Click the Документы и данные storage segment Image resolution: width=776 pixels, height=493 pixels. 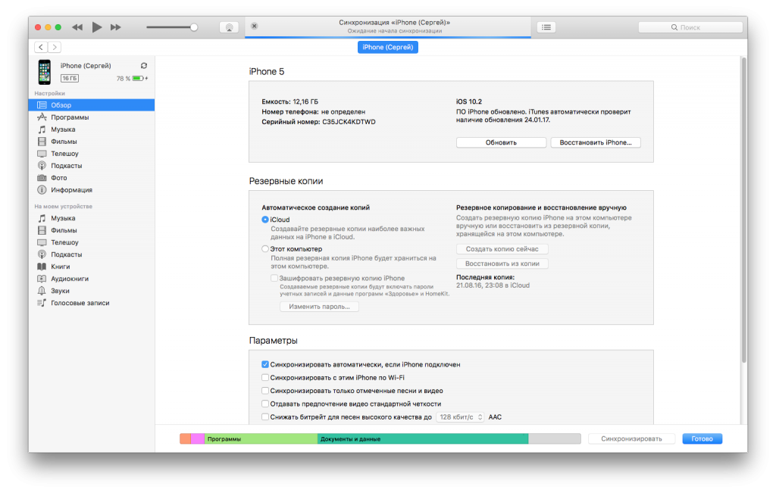(x=423, y=438)
